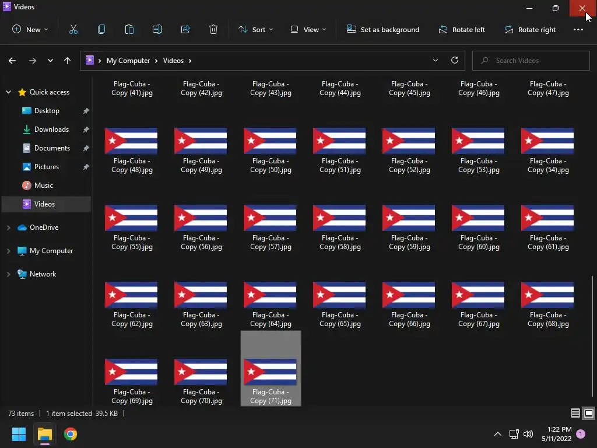Unpin Pictures using its pin icon
Viewport: 597px width, 448px height.
(x=86, y=167)
